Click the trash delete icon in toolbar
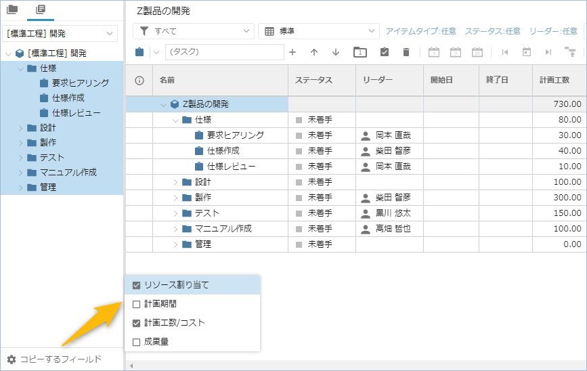The height and width of the screenshot is (371, 587). coord(406,52)
